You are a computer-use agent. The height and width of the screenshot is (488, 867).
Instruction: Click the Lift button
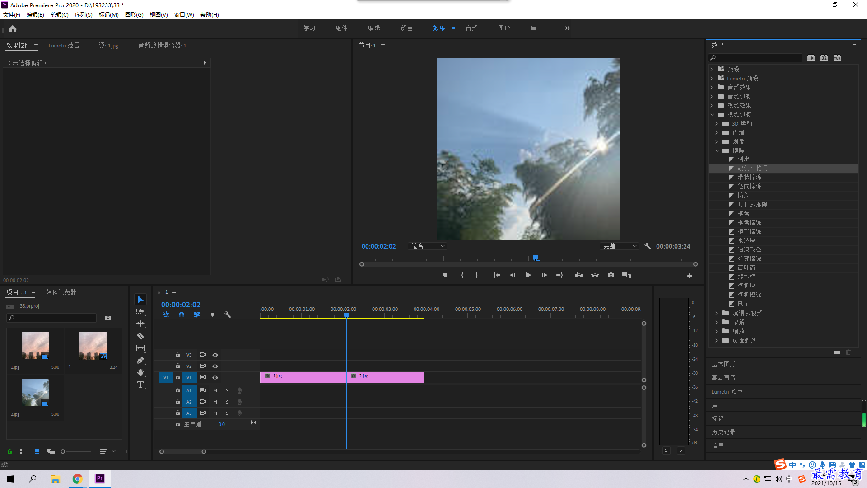[x=579, y=275]
